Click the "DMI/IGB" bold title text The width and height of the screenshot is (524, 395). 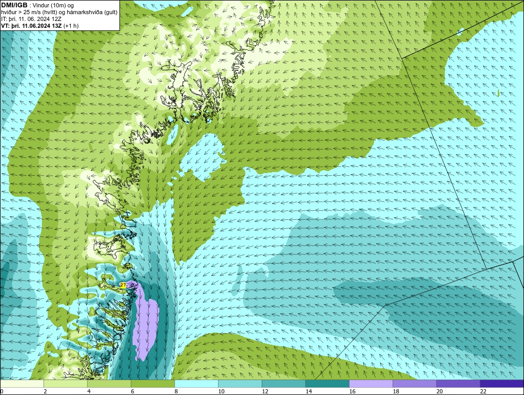(x=14, y=5)
